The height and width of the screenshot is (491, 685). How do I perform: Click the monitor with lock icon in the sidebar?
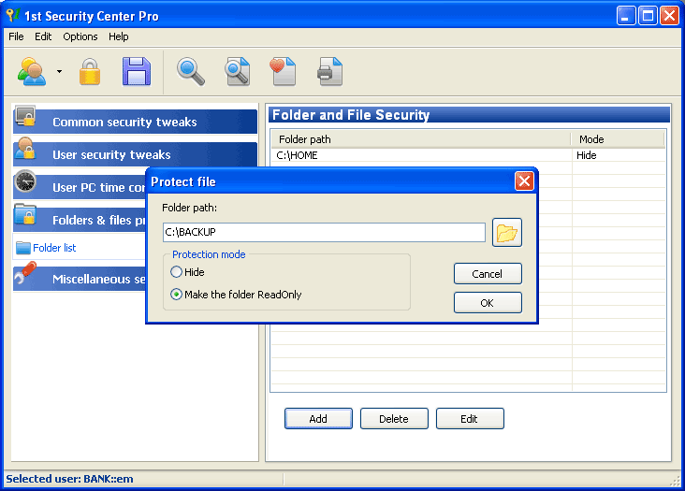[x=25, y=116]
